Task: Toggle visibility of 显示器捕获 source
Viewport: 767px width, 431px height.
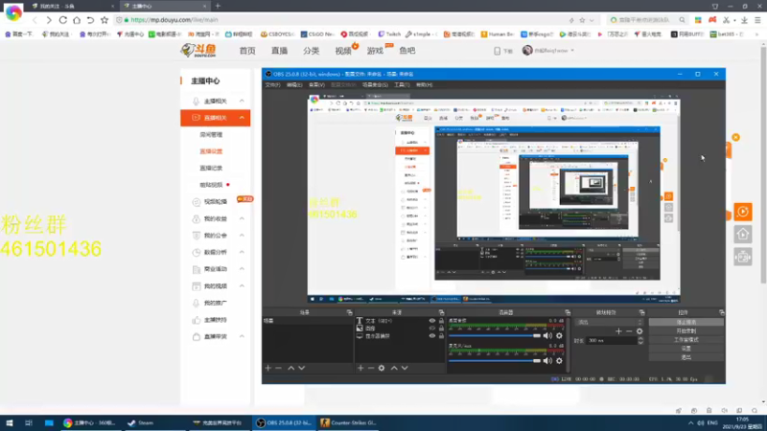Action: (x=432, y=336)
